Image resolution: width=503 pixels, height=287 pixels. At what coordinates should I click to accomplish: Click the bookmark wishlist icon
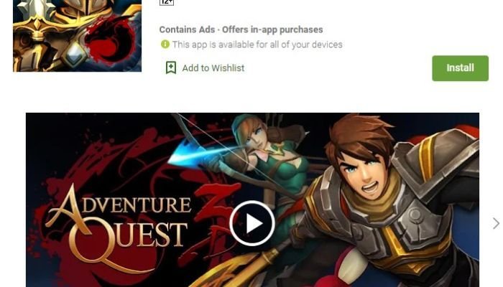(x=171, y=68)
